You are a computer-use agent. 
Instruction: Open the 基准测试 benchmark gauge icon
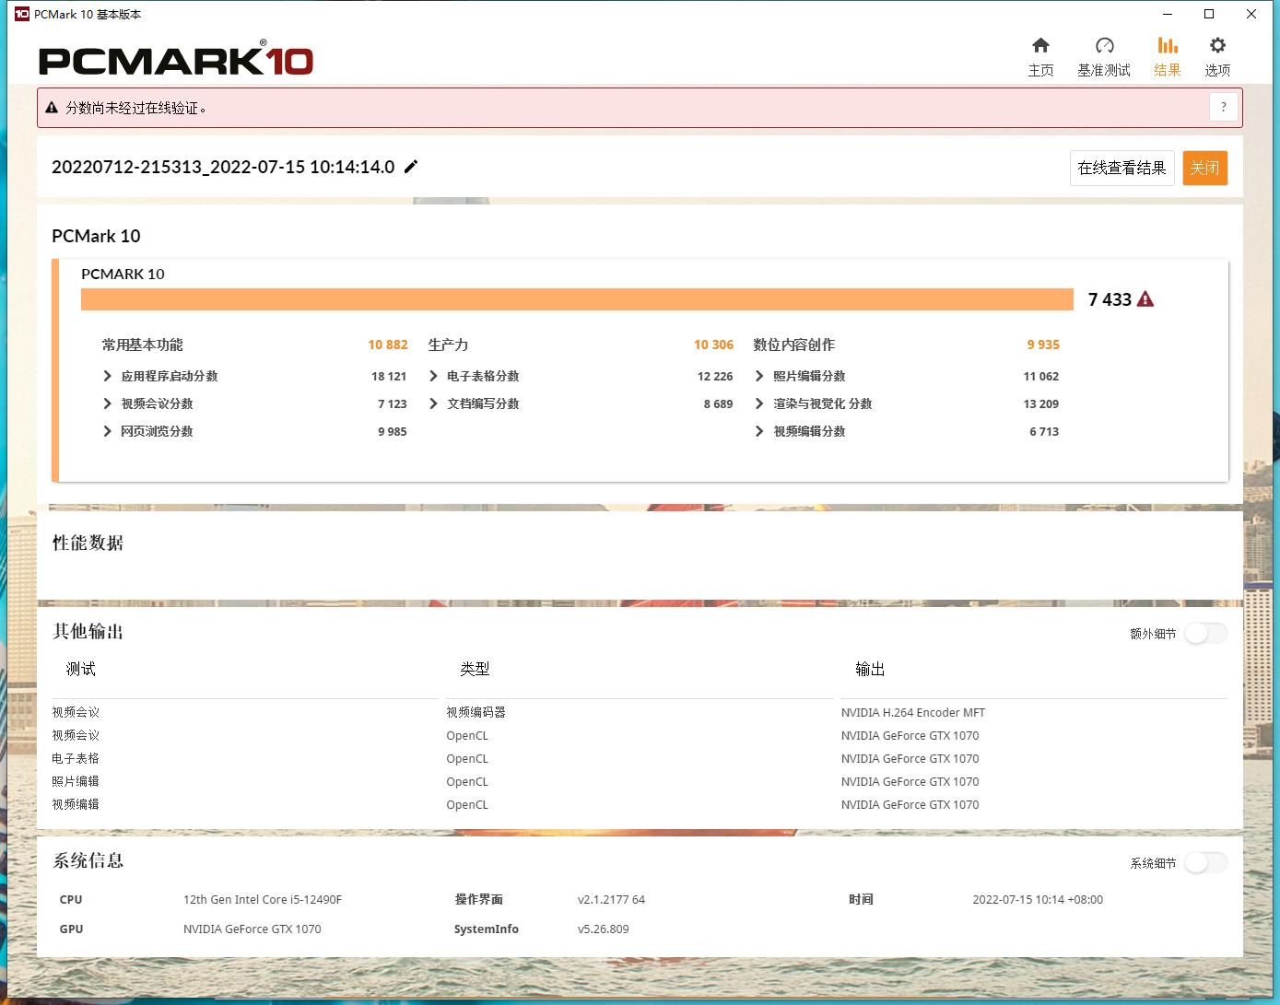[x=1104, y=46]
